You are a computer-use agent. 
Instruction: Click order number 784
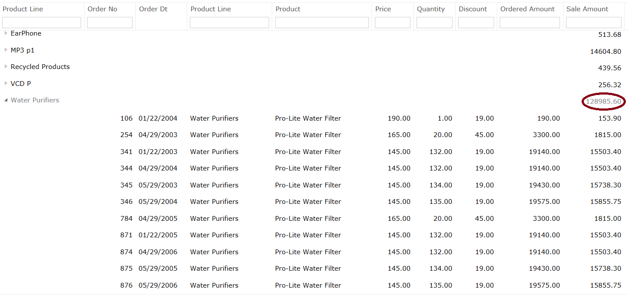pyautogui.click(x=127, y=219)
